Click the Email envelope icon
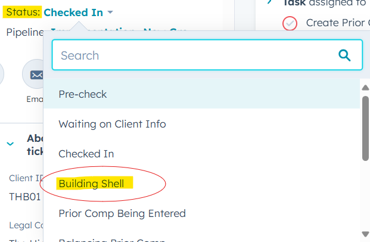370x242 pixels. coord(36,76)
